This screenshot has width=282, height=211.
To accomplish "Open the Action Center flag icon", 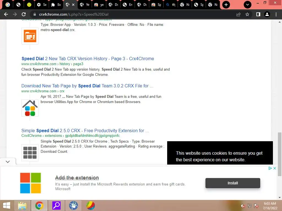I will (x=256, y=206).
